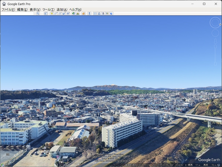Open the ファイル(F) menu
The height and width of the screenshot is (167, 222).
point(8,10)
